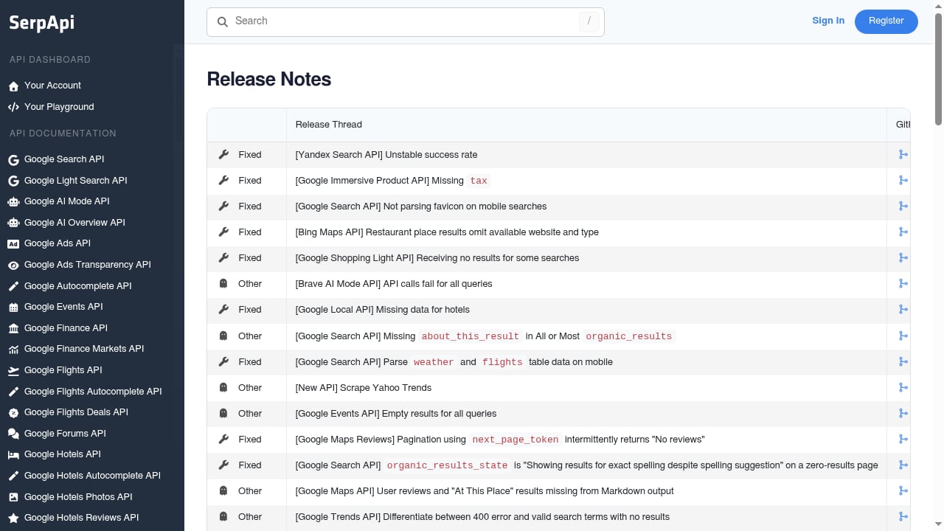
Task: Click the Google Hotels Photos image icon
Action: [x=13, y=498]
